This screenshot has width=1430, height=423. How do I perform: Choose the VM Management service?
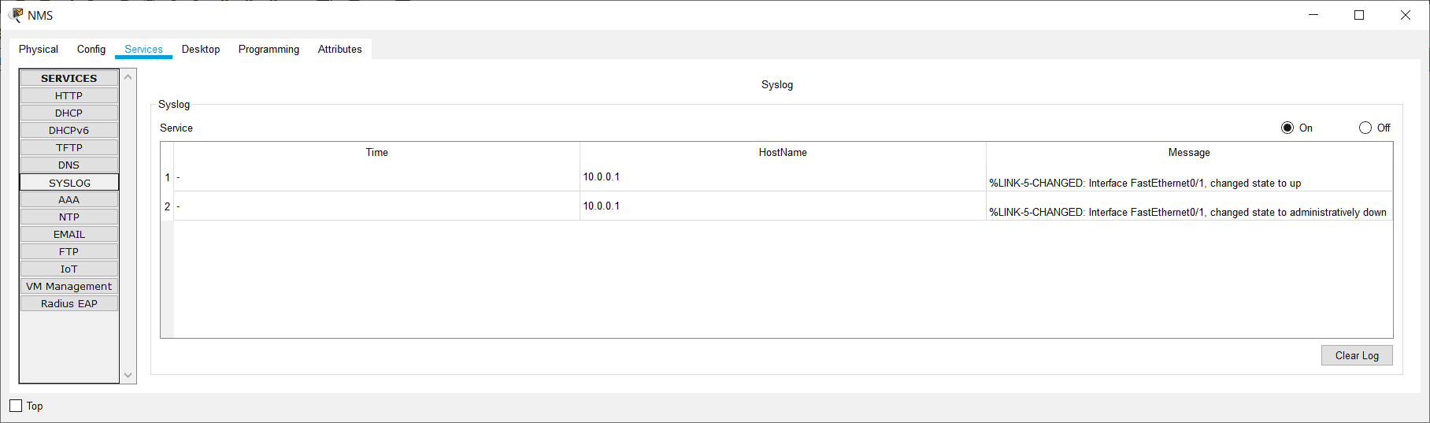click(69, 286)
